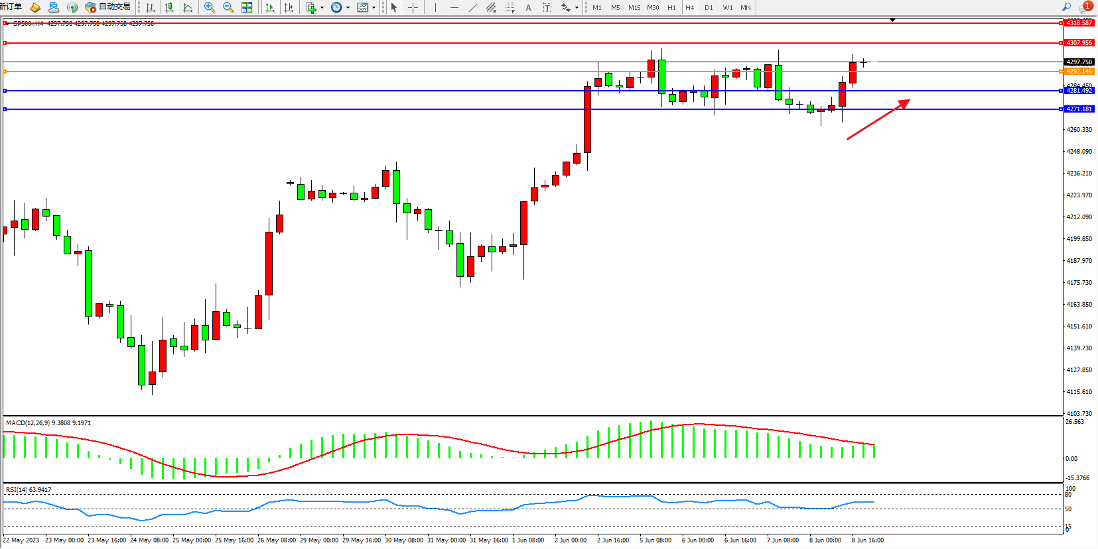Click the zoom out magnifier icon

[228, 7]
